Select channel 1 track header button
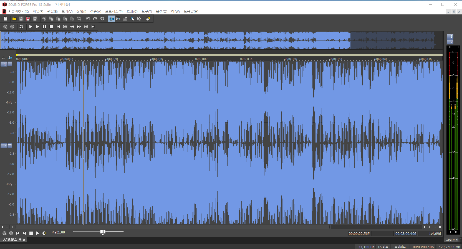The width and height of the screenshot is (462, 249). point(4,64)
